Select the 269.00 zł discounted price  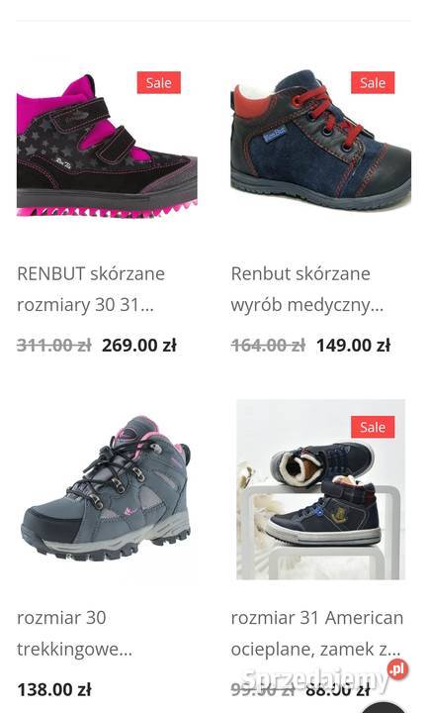point(139,346)
